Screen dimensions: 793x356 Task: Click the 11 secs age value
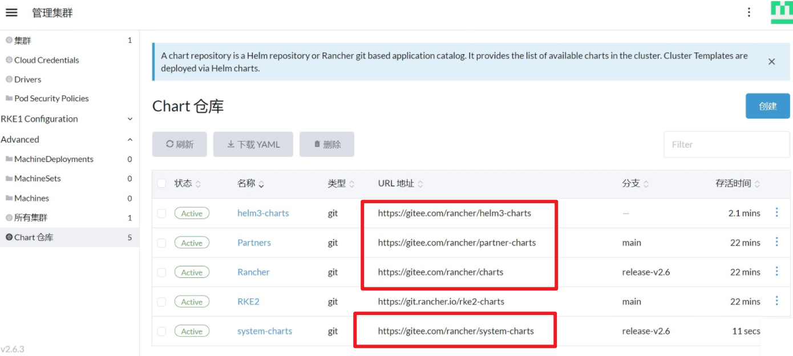[746, 331]
